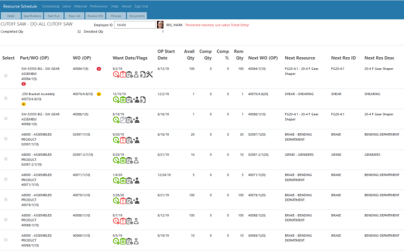
Task: Click the person outline icon for WO 40088/1(10)
Action: (136, 221)
